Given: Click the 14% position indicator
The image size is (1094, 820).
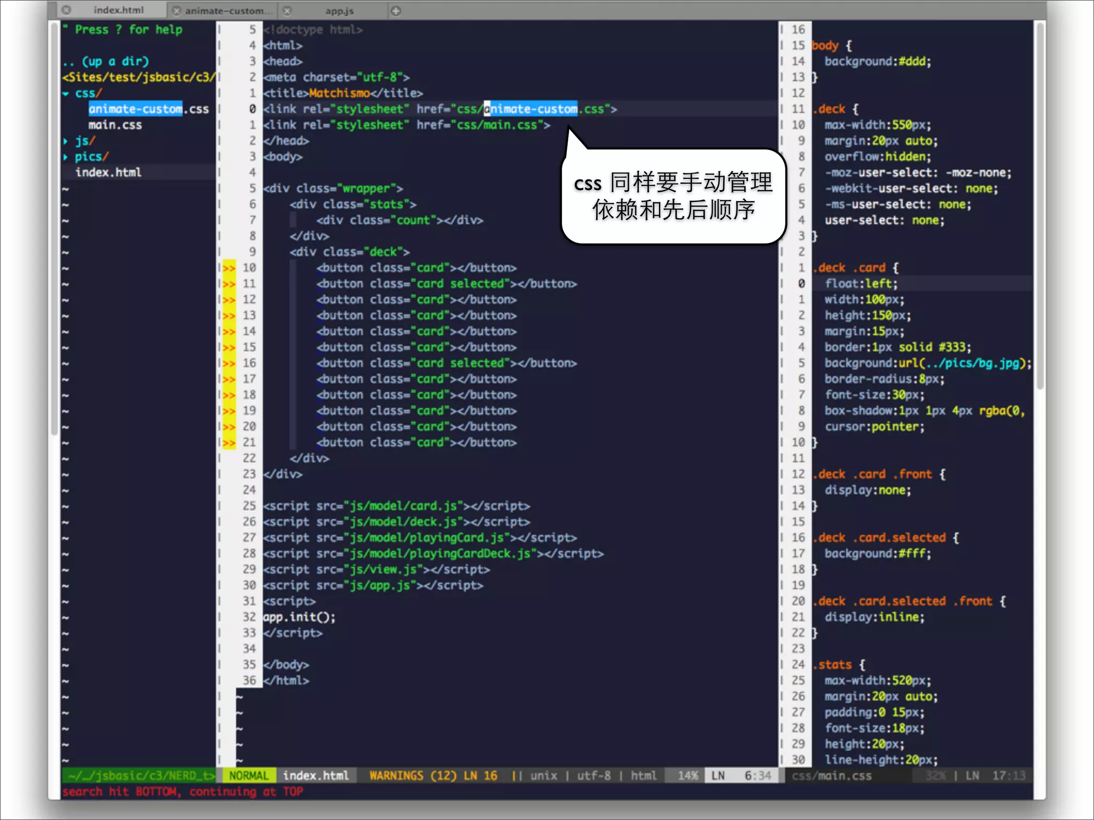Looking at the screenshot, I should point(688,776).
